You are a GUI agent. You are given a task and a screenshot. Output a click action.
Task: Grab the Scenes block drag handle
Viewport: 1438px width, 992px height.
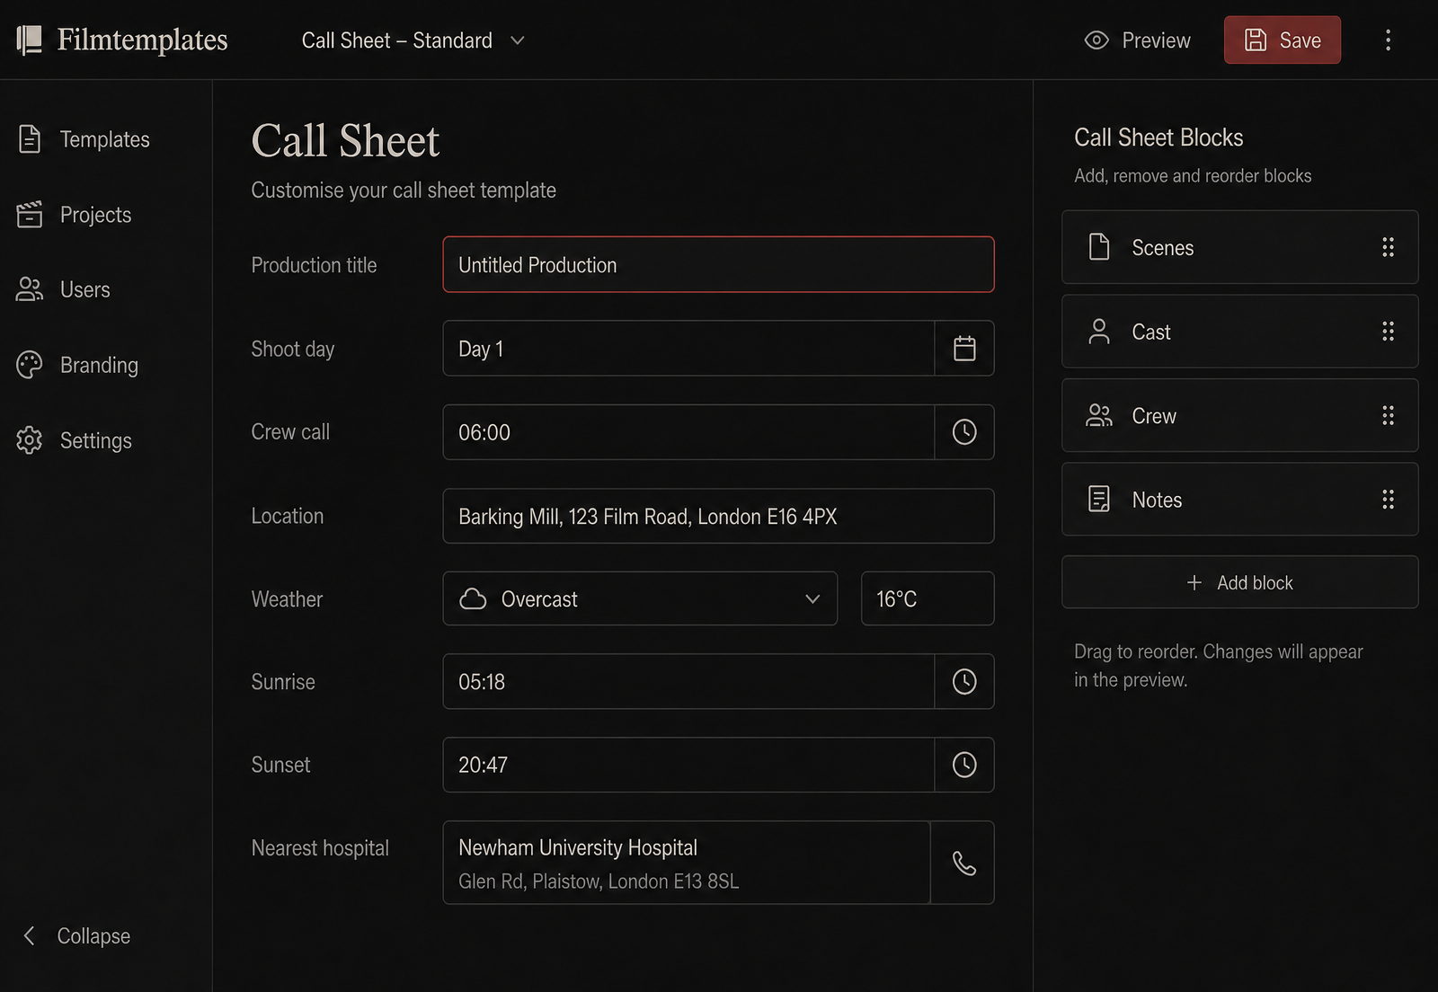tap(1388, 247)
